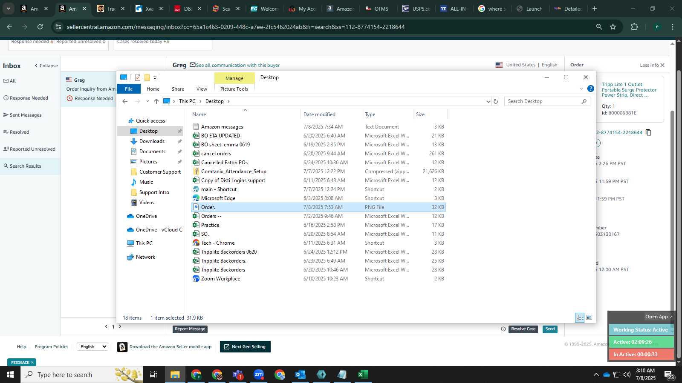
Task: Switch to large thumbnails view in File Explorer
Action: click(589, 317)
